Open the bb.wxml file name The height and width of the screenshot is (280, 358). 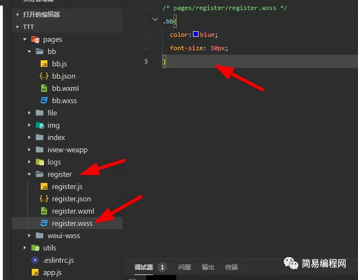(x=65, y=88)
